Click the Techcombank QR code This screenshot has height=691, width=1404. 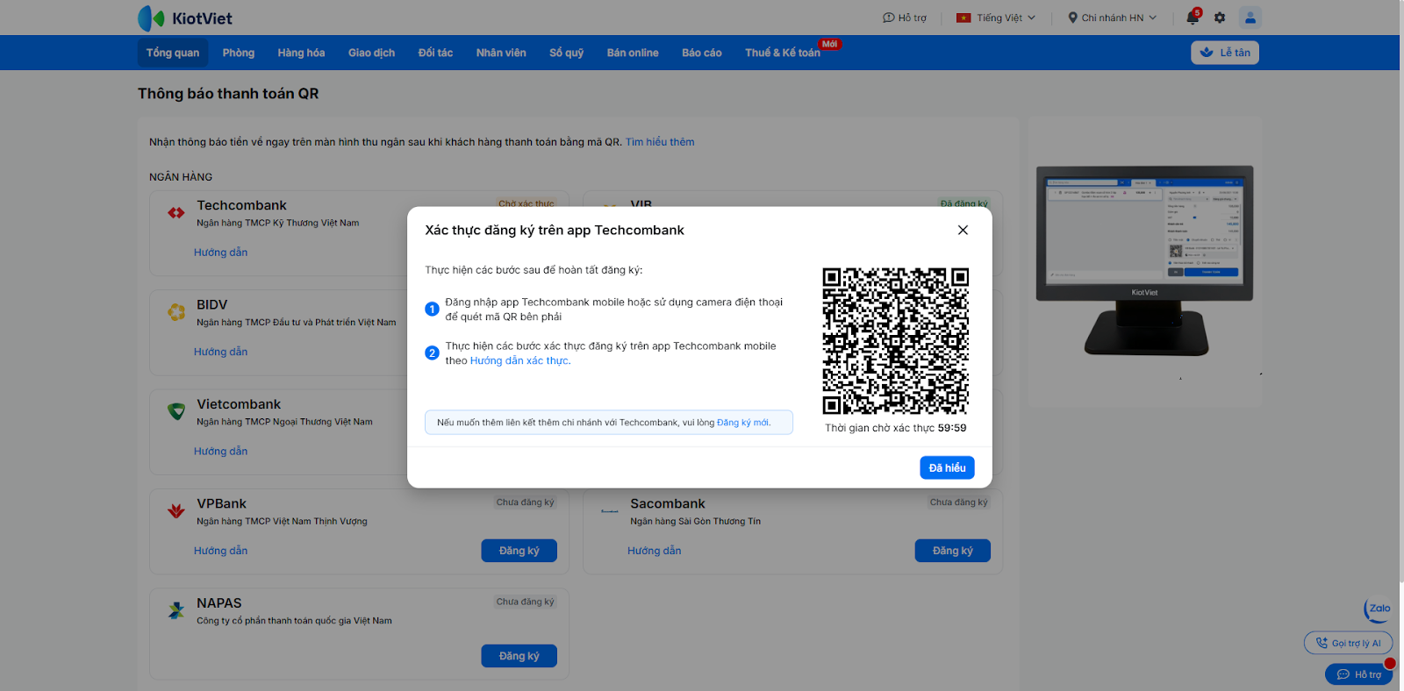pyautogui.click(x=895, y=340)
